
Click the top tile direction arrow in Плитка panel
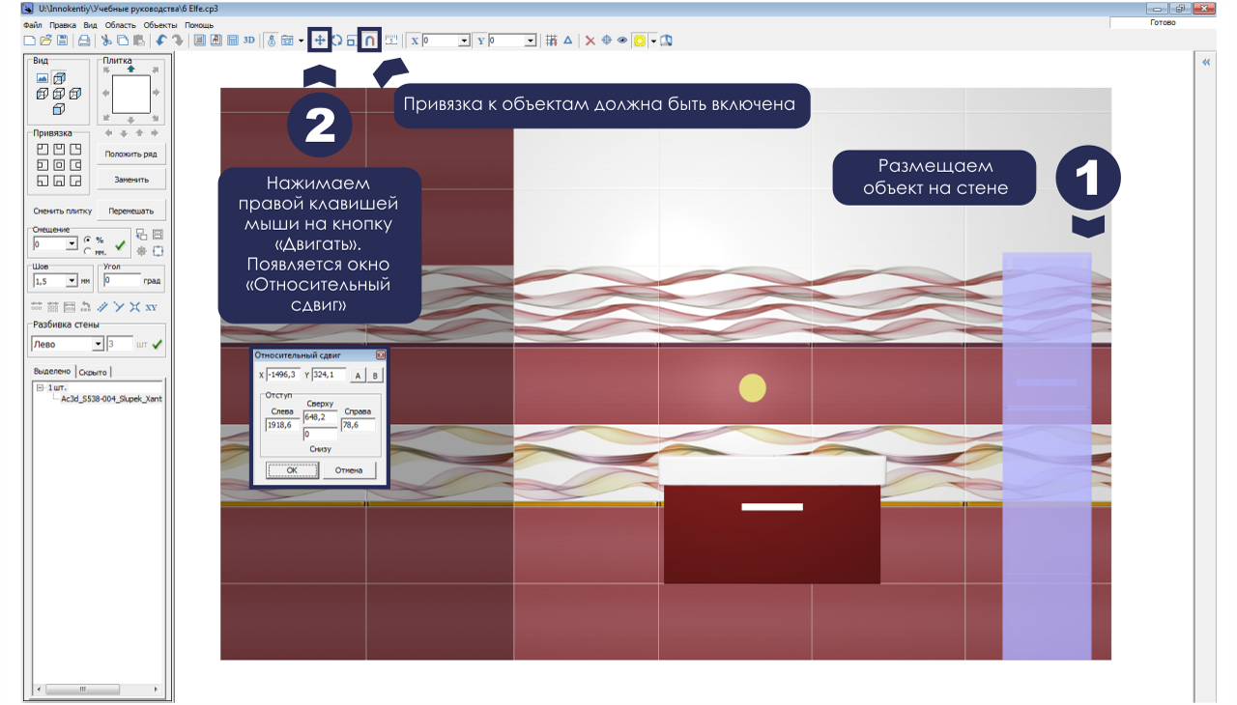coord(131,69)
